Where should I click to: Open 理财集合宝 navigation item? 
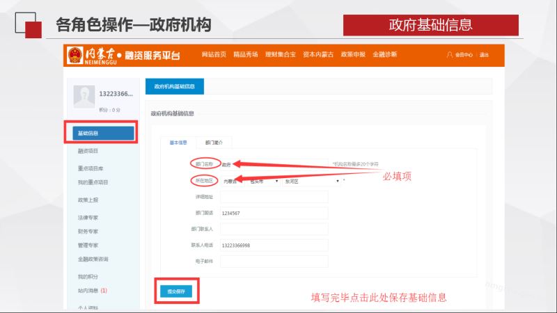[281, 54]
